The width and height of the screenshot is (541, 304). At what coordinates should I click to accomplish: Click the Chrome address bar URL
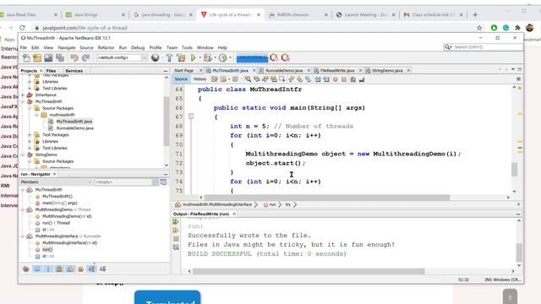85,28
